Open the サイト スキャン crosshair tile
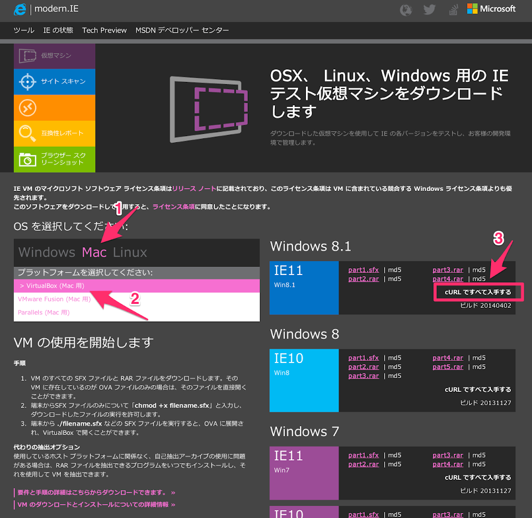532x518 pixels. (54, 82)
